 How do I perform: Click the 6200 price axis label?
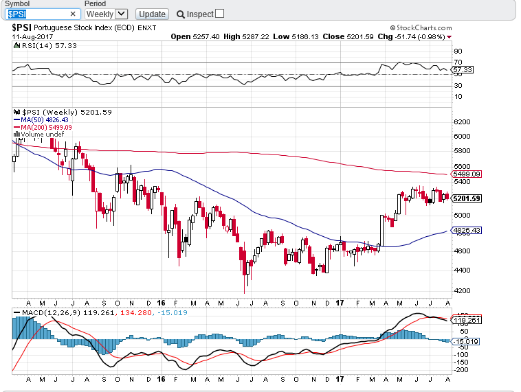[x=462, y=122]
